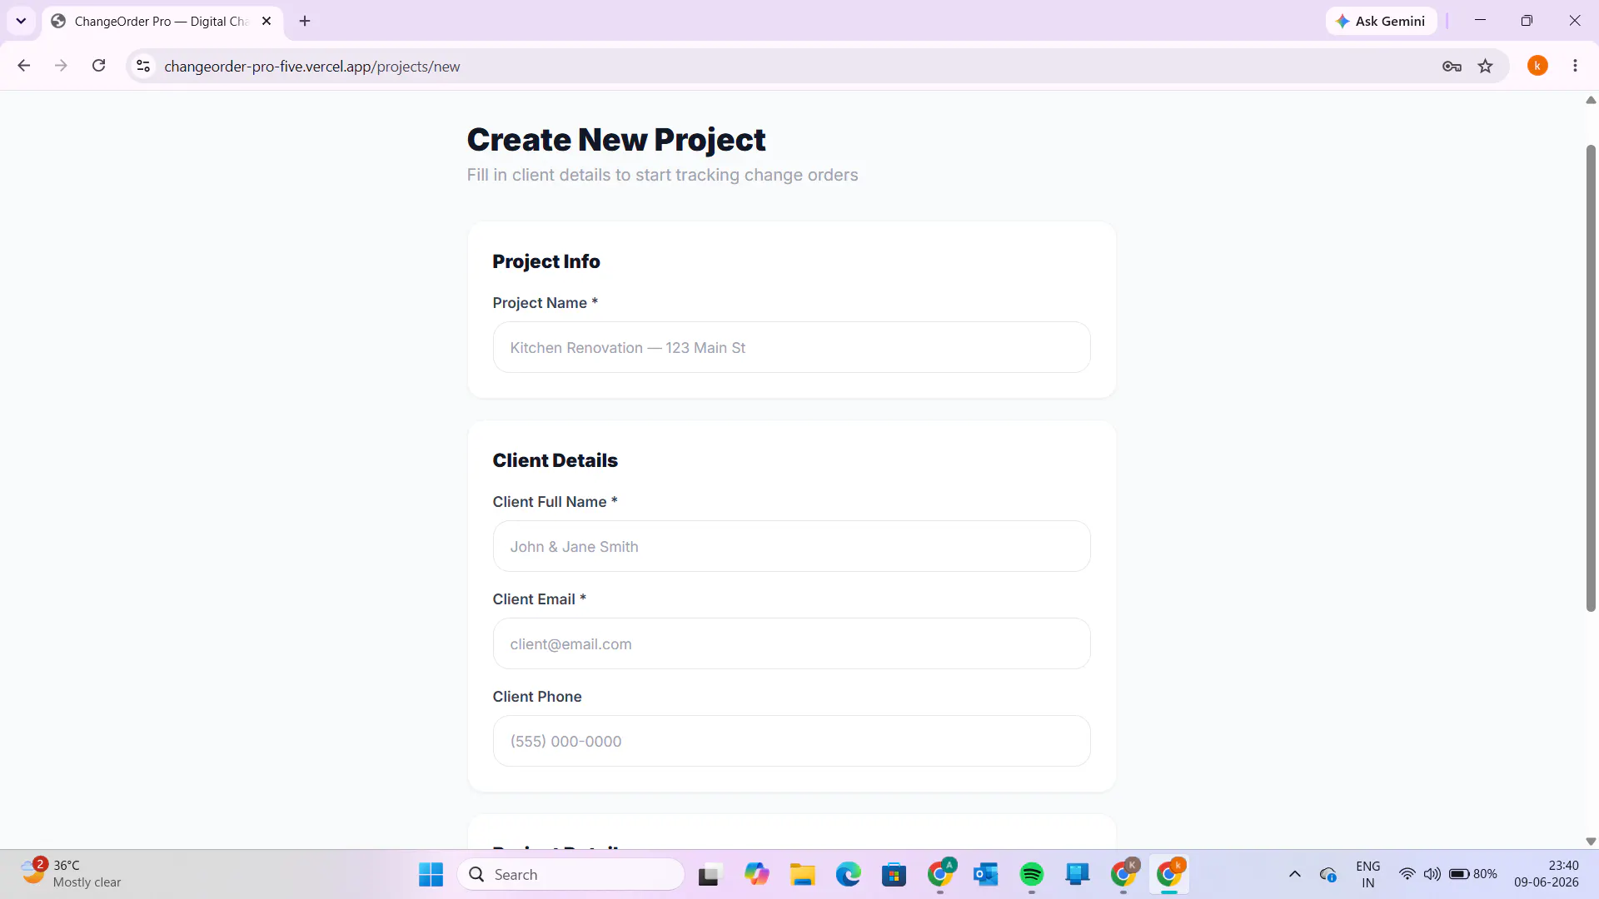Open the cloud sync tray icon
1599x899 pixels.
(1328, 874)
